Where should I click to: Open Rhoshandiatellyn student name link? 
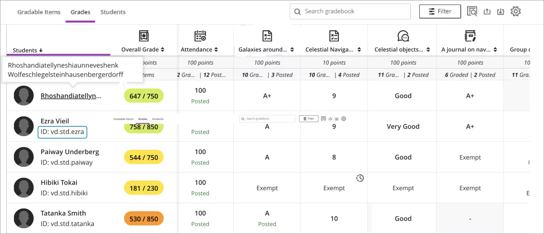[x=71, y=96]
